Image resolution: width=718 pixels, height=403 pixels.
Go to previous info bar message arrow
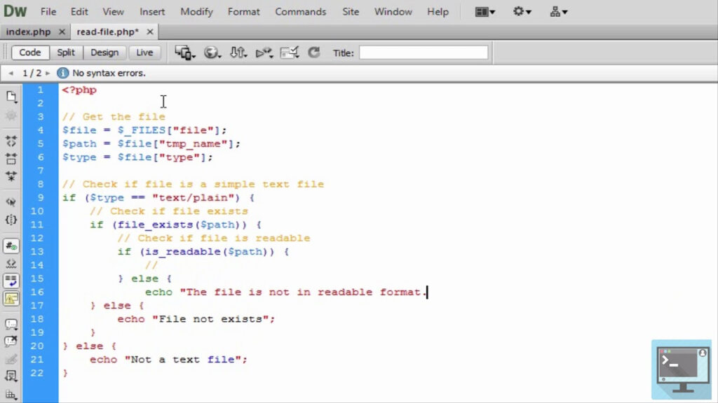(11, 73)
